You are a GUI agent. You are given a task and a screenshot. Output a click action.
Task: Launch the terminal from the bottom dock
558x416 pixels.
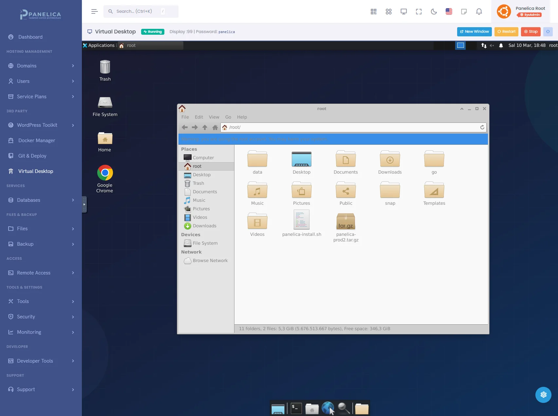click(x=295, y=408)
